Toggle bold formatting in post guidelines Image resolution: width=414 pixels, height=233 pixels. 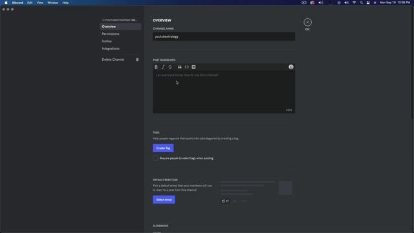pos(156,67)
